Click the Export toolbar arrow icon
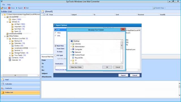Screen dimensions: 181x102 click(x=17, y=8)
